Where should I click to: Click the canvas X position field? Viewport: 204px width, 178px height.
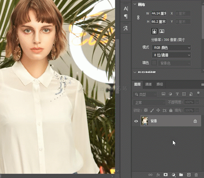[183, 13]
